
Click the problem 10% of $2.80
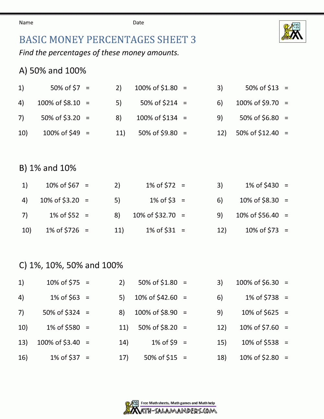[x=259, y=357]
